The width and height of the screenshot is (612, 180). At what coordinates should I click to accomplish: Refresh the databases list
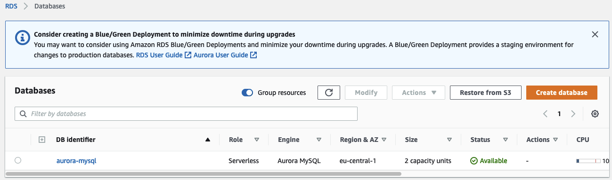(329, 93)
